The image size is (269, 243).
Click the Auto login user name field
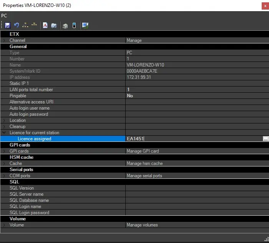[196, 108]
